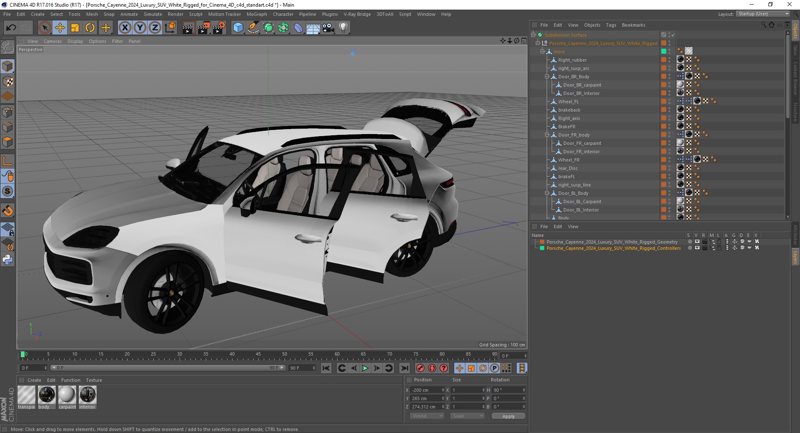
Task: Open the spline pen tool
Action: click(253, 28)
